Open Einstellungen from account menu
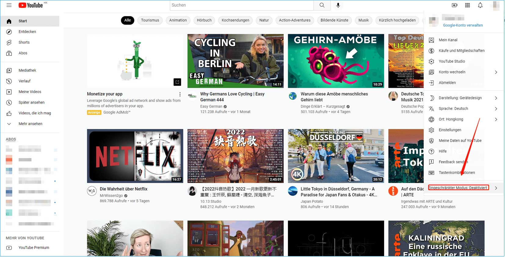The height and width of the screenshot is (257, 505). coord(464,130)
